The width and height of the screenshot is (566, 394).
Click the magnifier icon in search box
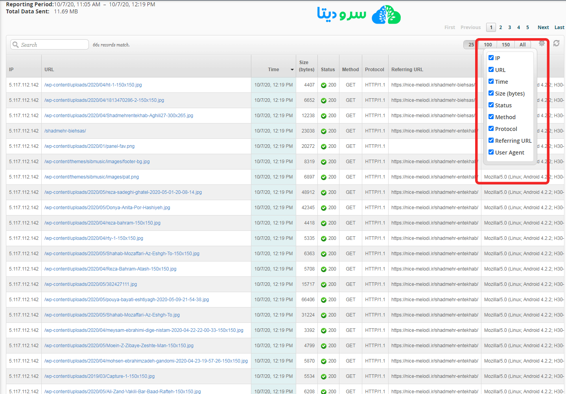(16, 45)
